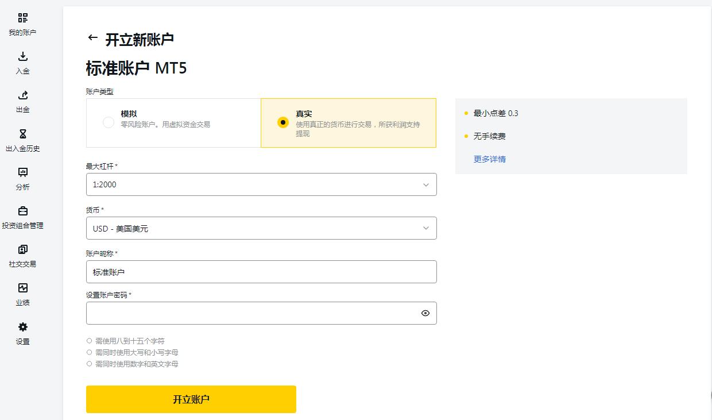Click the chevron in the 最大杠杆 field
This screenshot has width=712, height=420.
click(425, 184)
